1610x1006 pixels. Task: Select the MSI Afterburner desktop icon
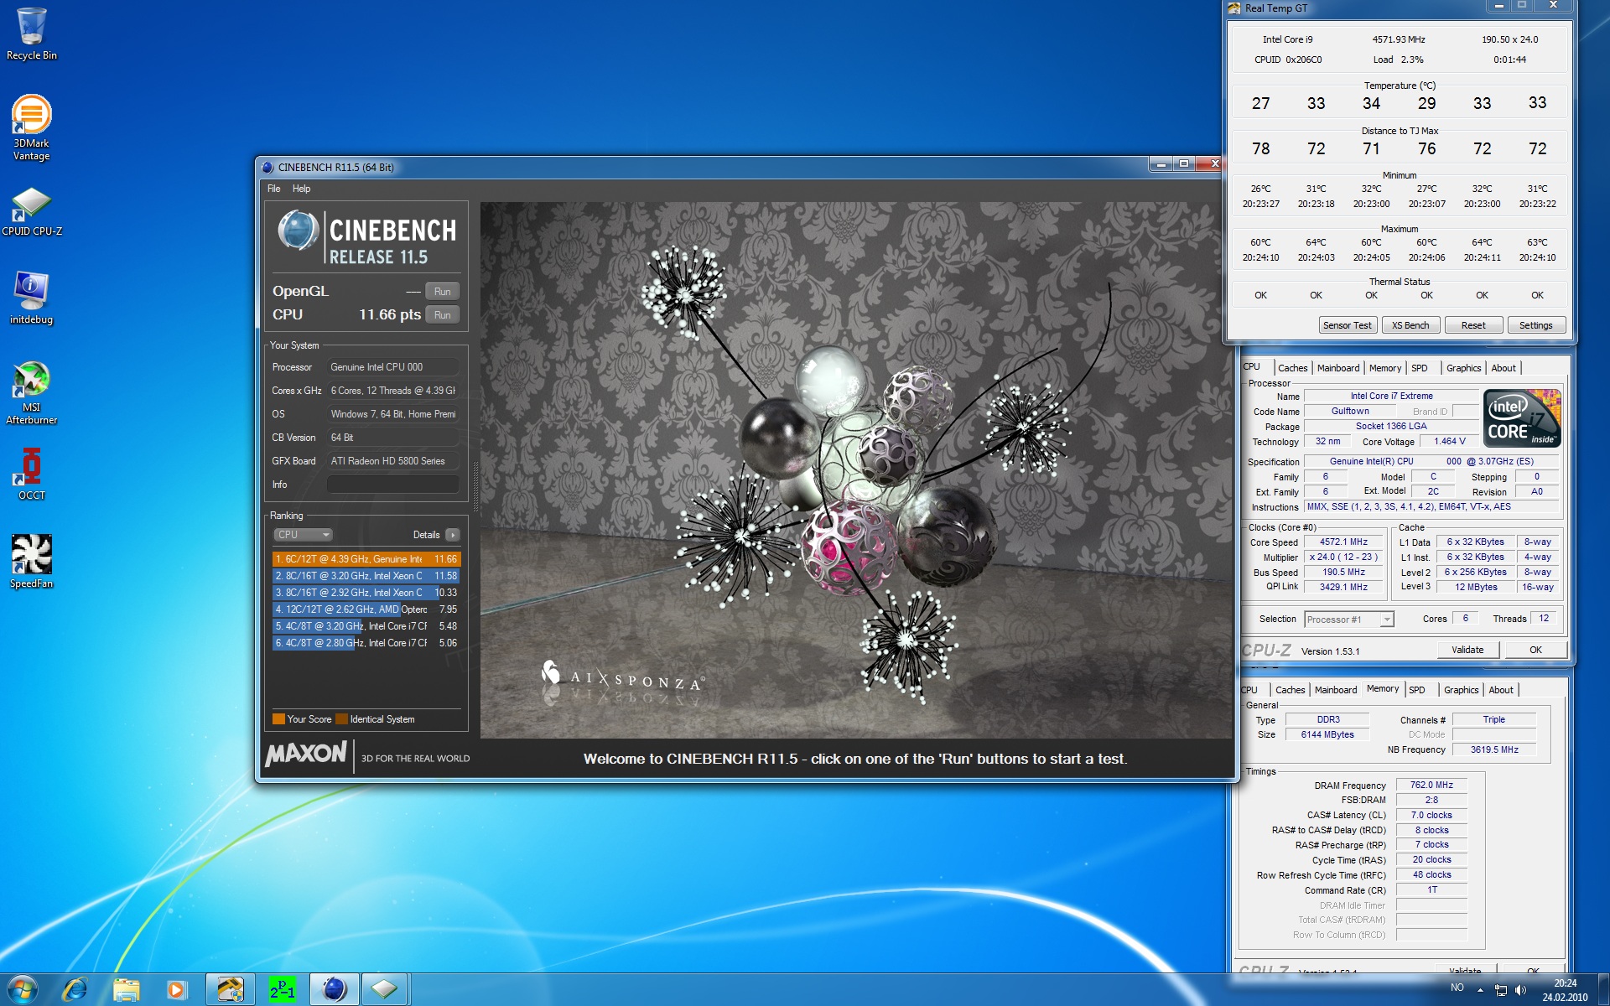(31, 393)
